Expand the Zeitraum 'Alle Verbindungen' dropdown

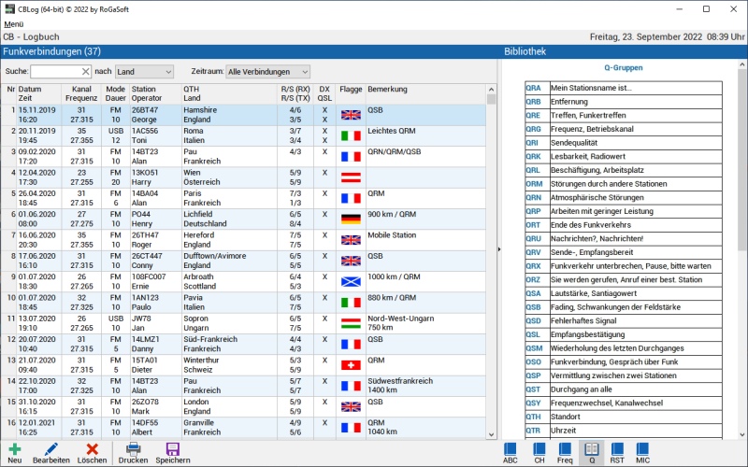267,71
